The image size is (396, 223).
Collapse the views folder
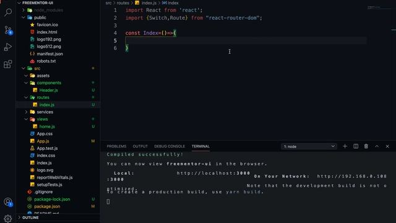(26, 119)
